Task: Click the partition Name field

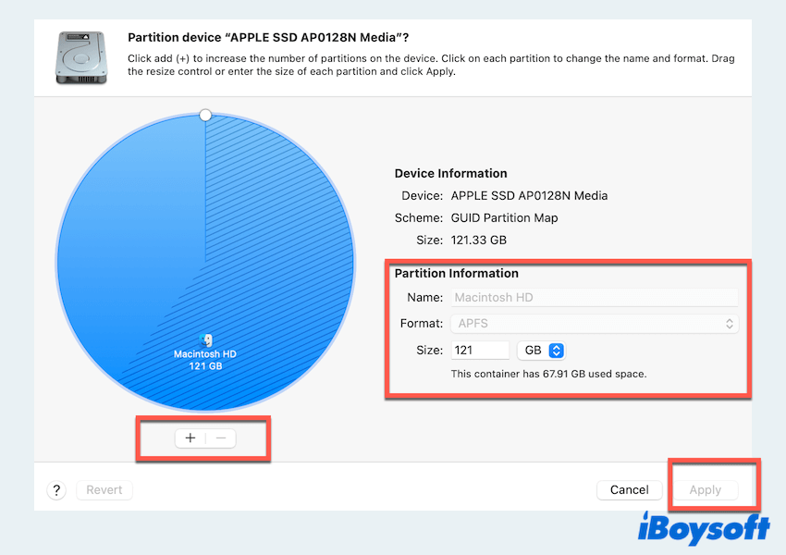Action: [x=594, y=297]
